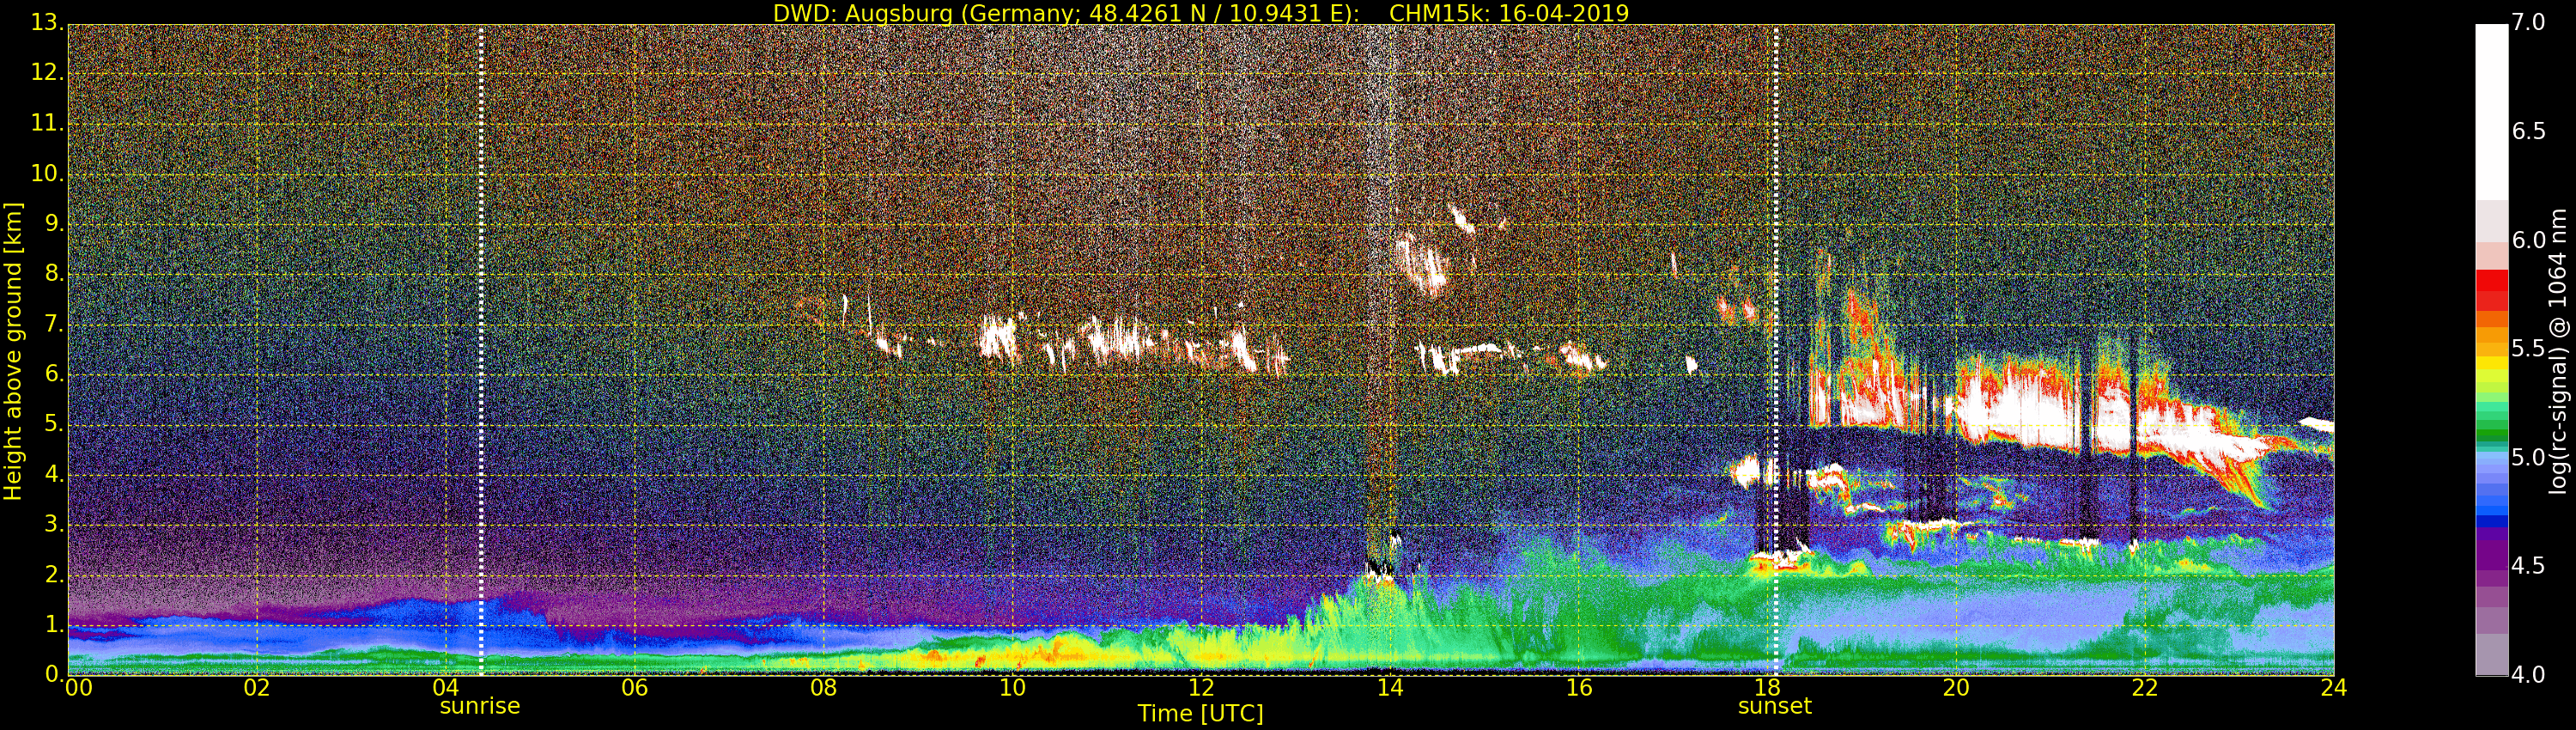Click the '3.' height axis tick label

click(54, 524)
